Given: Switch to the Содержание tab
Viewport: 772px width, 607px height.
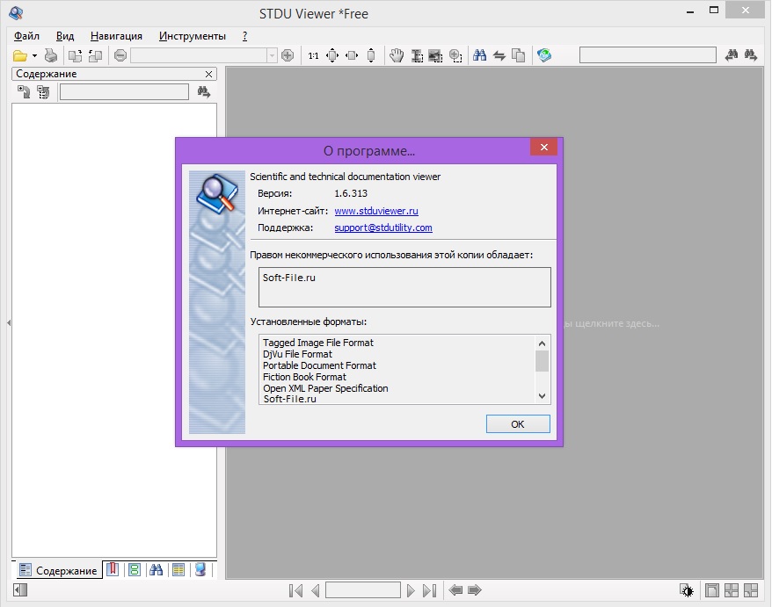Looking at the screenshot, I should click(58, 570).
